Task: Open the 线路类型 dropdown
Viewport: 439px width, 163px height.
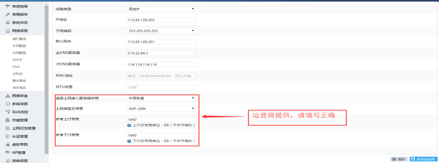Action: (x=161, y=9)
